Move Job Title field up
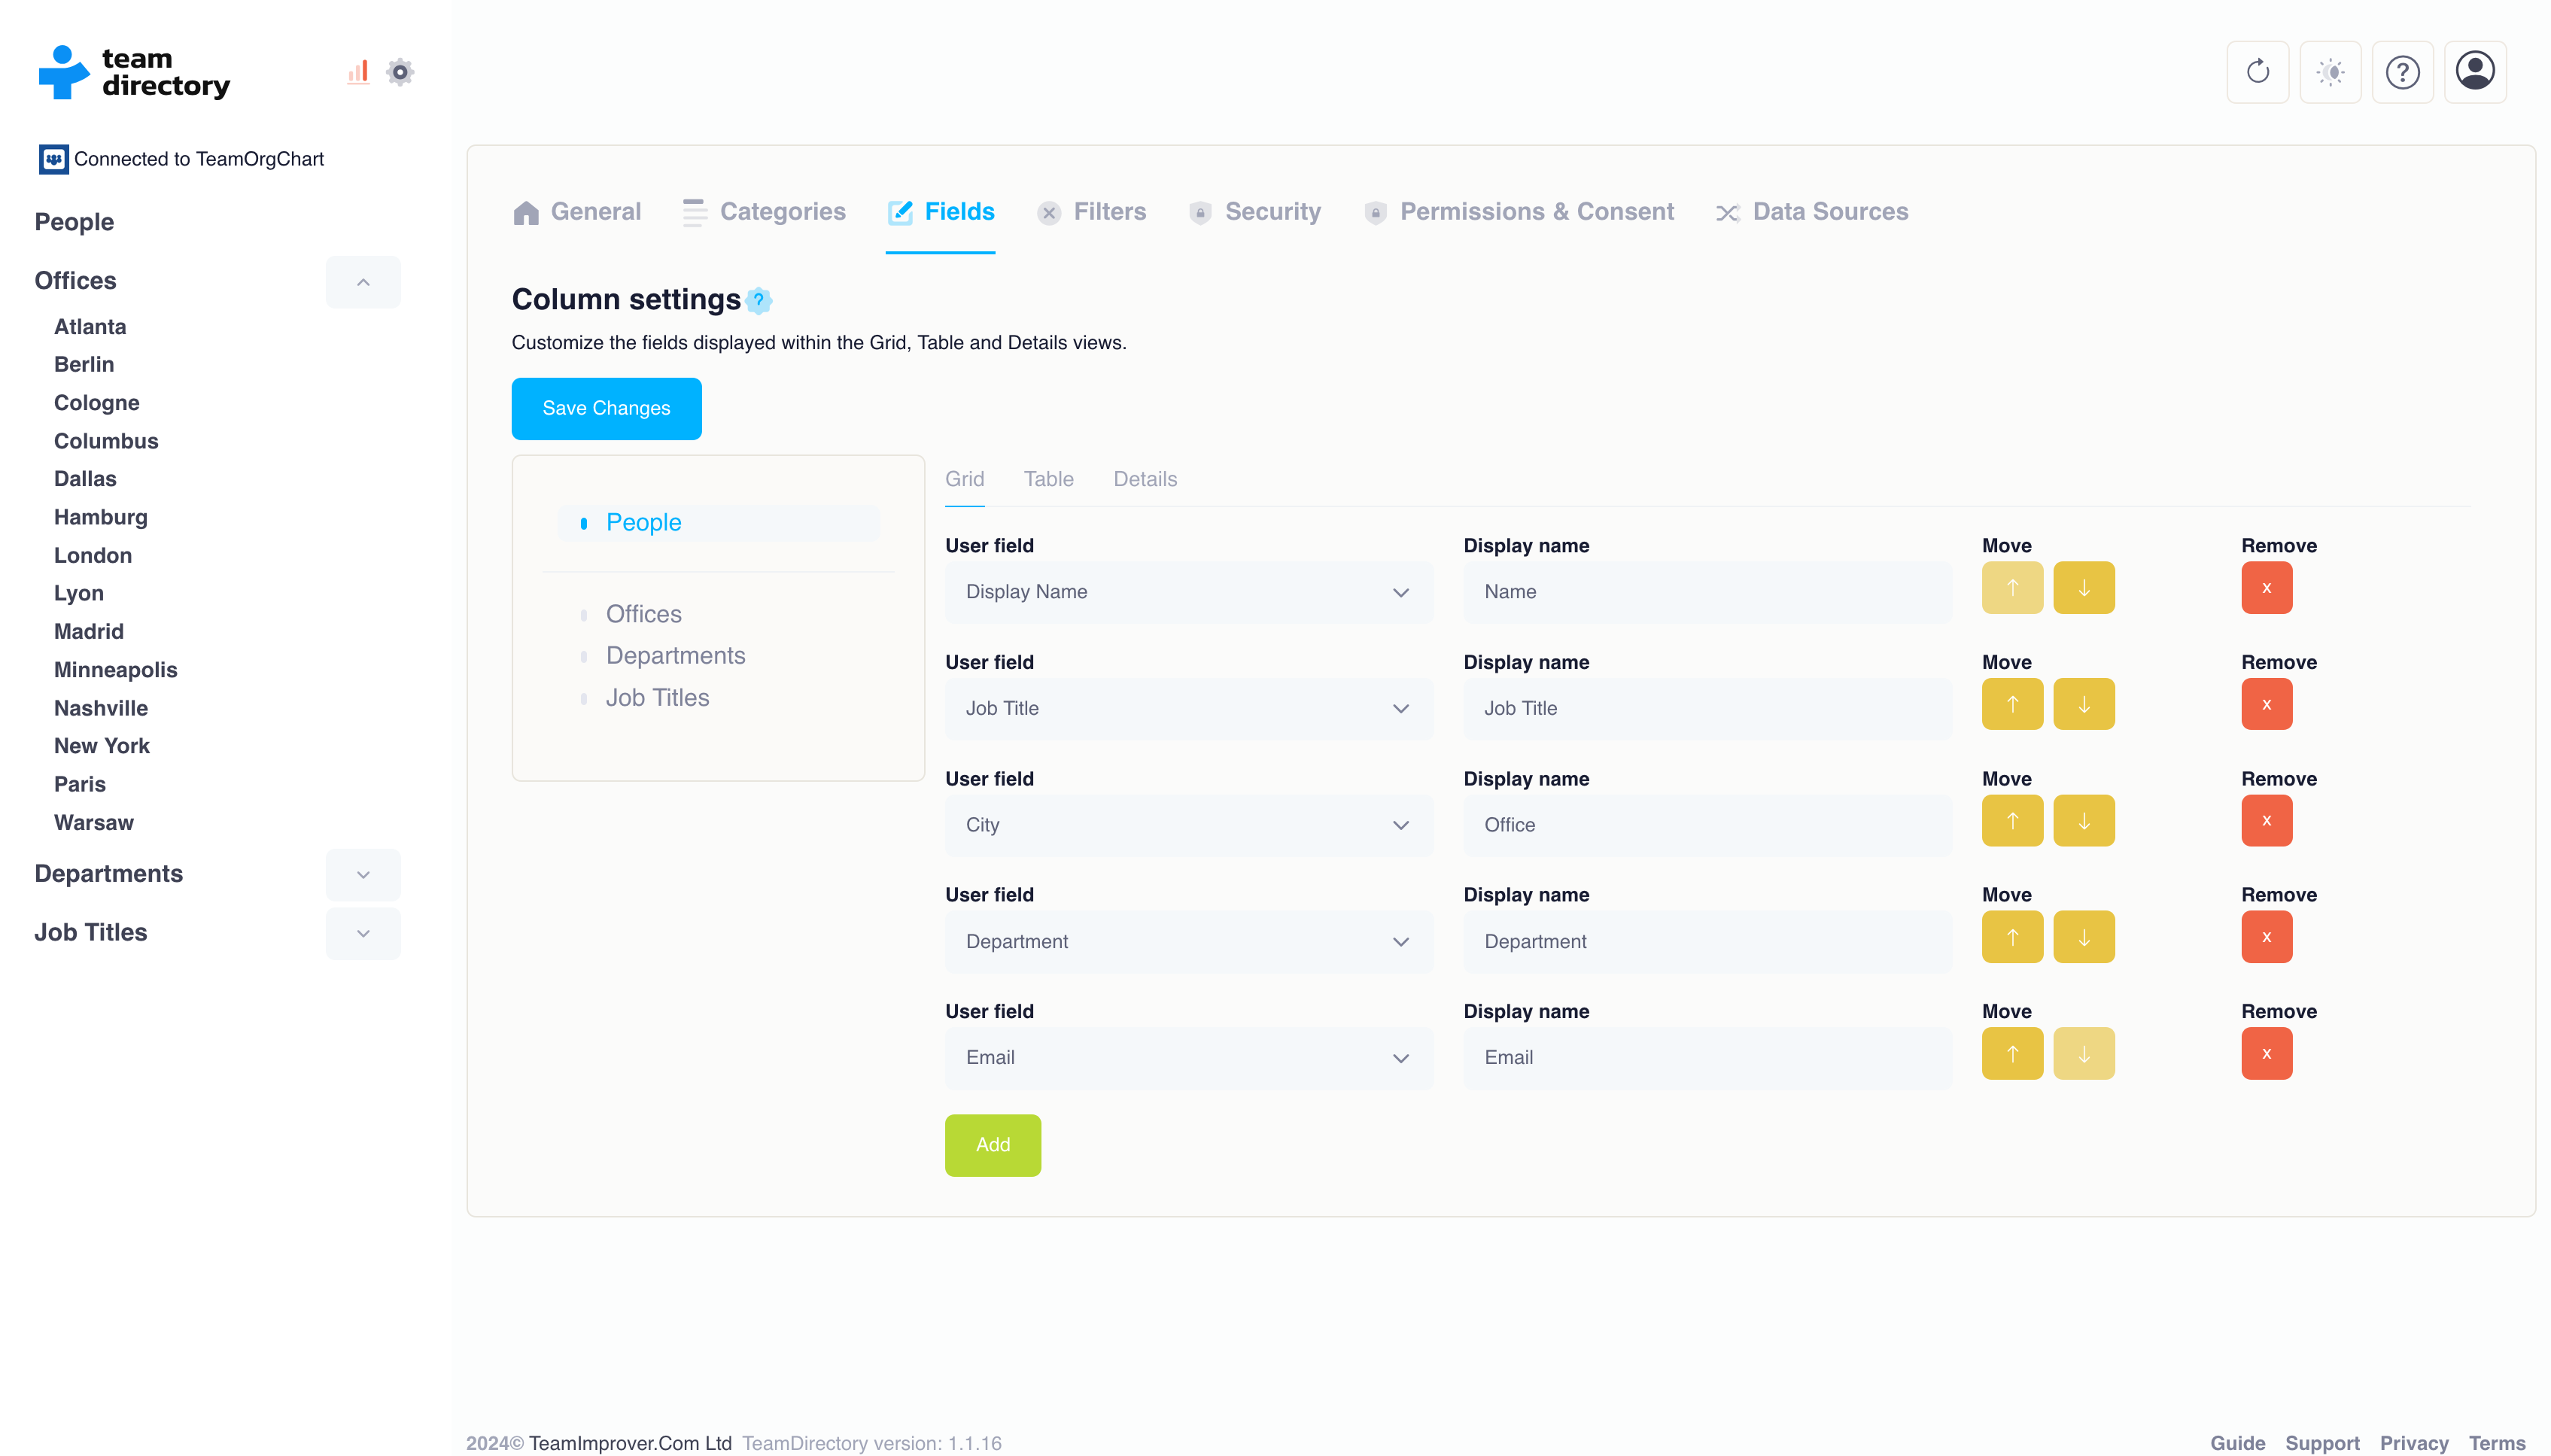Image resolution: width=2551 pixels, height=1456 pixels. (2012, 704)
